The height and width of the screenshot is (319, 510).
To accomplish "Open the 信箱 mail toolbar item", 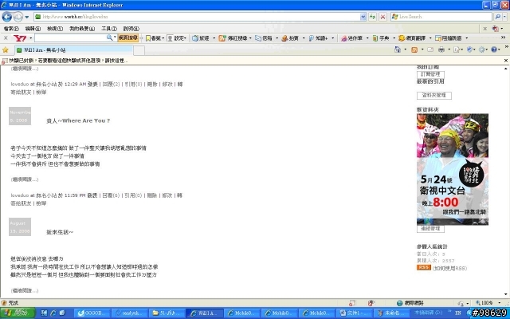I will (264, 38).
